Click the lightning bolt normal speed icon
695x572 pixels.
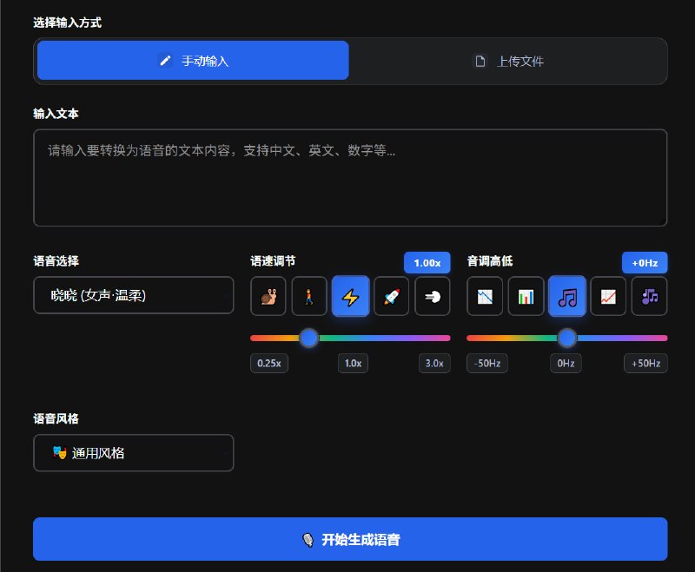[x=351, y=296]
